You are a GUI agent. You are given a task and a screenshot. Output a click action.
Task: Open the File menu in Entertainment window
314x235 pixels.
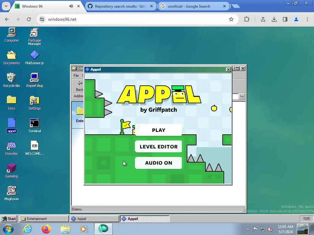[76, 76]
